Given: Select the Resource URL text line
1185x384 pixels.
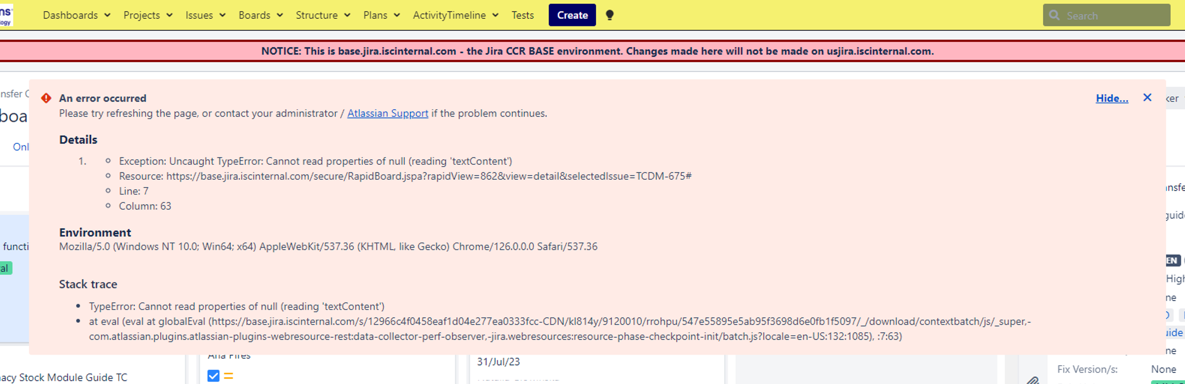Looking at the screenshot, I should pyautogui.click(x=405, y=176).
